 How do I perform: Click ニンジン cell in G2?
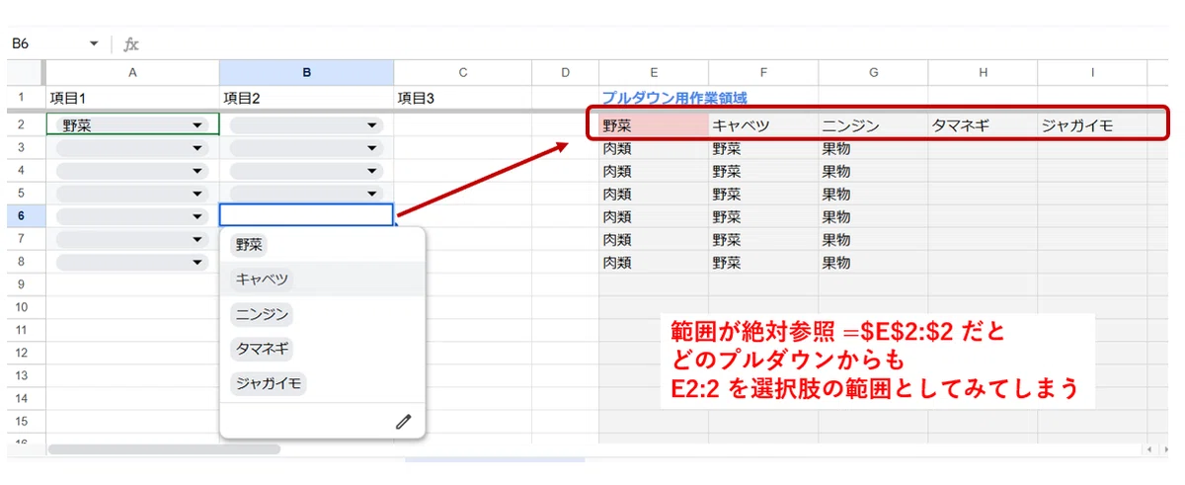click(x=873, y=125)
